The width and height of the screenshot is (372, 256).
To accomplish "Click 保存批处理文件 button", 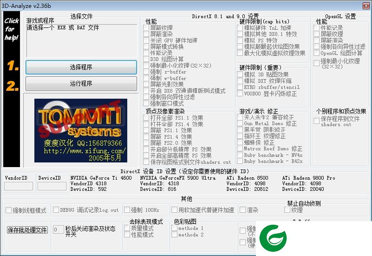I will click(x=27, y=230).
